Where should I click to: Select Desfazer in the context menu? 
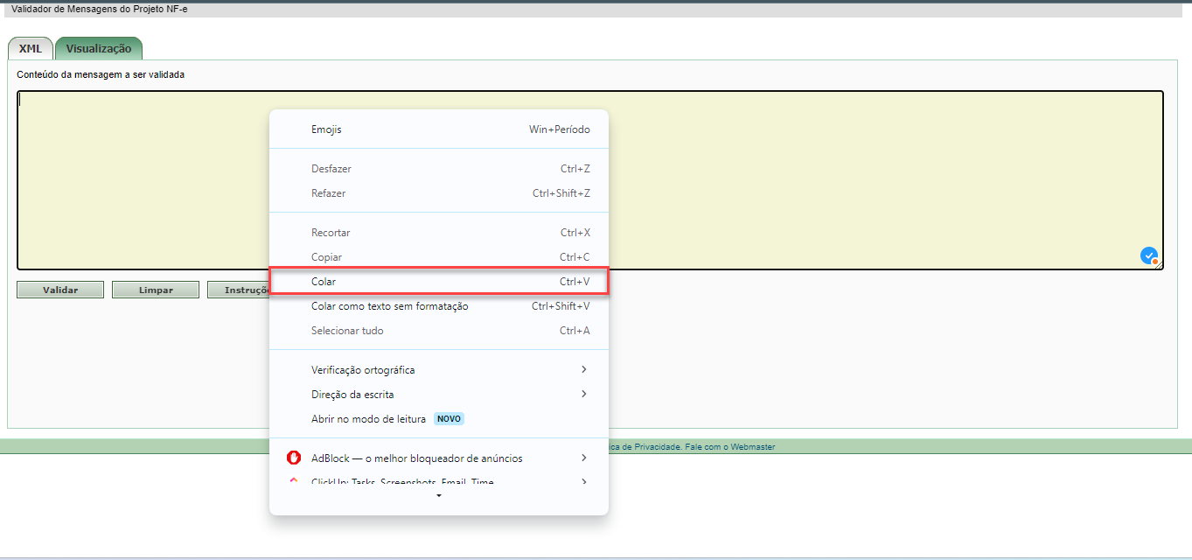(x=439, y=169)
